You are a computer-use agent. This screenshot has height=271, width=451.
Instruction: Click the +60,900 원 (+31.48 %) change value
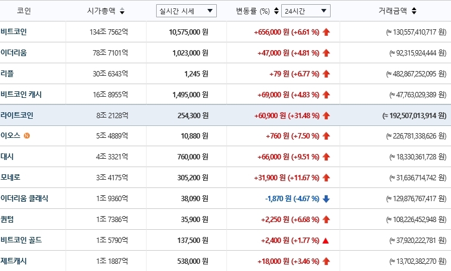tap(287, 116)
